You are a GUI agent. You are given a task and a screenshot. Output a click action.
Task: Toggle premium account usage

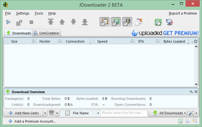(x=127, y=22)
